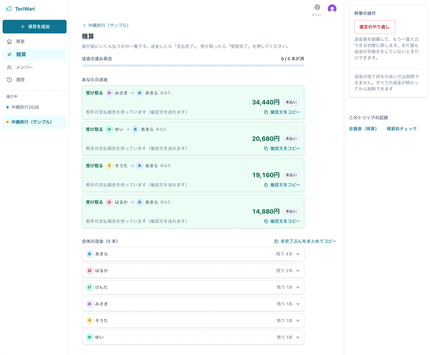Screen dimensions: 445x355
Task: Click the あ recipient avatar in the 34,440円 card
Action: (x=139, y=93)
